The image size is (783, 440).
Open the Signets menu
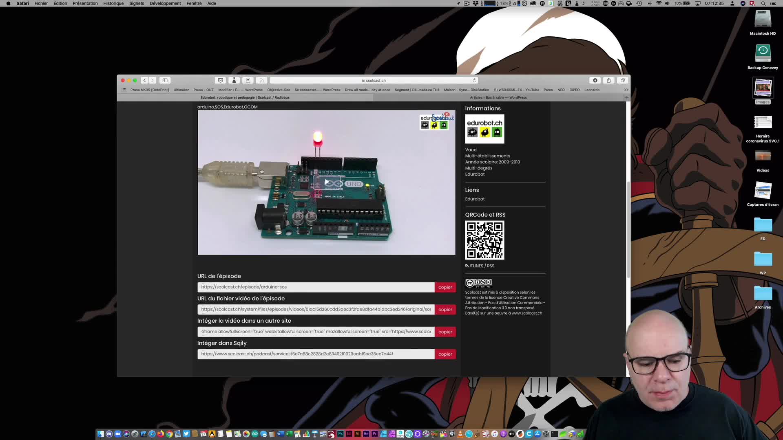point(137,3)
